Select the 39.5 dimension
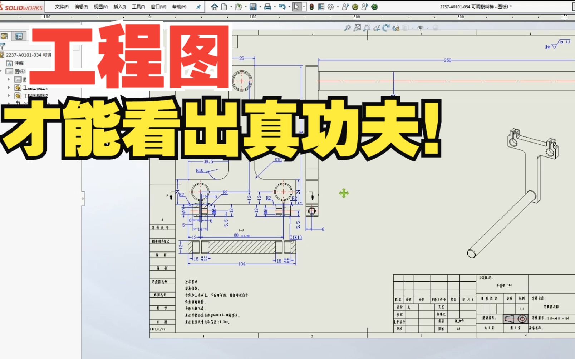This screenshot has width=575, height=359. coord(208,161)
